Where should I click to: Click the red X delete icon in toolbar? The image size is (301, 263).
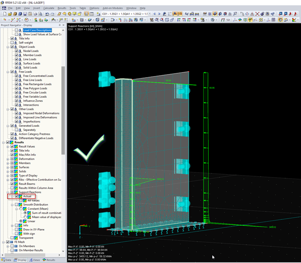click(x=257, y=14)
